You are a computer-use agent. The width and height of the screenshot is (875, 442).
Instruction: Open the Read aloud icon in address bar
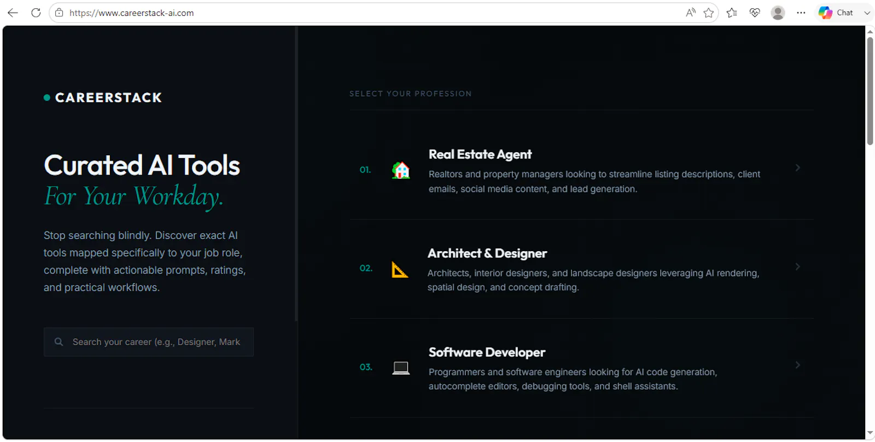tap(691, 13)
